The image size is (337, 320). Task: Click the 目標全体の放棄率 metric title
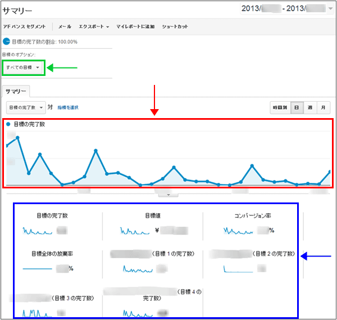coord(52,254)
